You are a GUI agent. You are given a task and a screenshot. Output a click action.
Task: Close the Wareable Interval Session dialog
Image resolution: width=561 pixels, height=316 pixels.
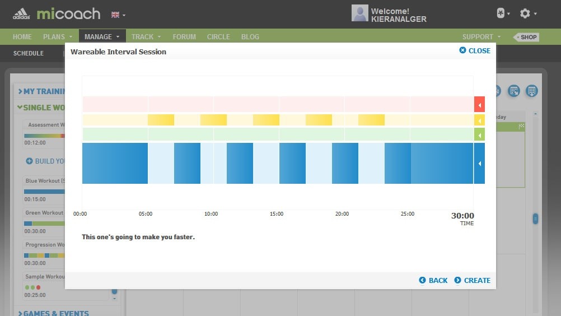[x=475, y=50]
